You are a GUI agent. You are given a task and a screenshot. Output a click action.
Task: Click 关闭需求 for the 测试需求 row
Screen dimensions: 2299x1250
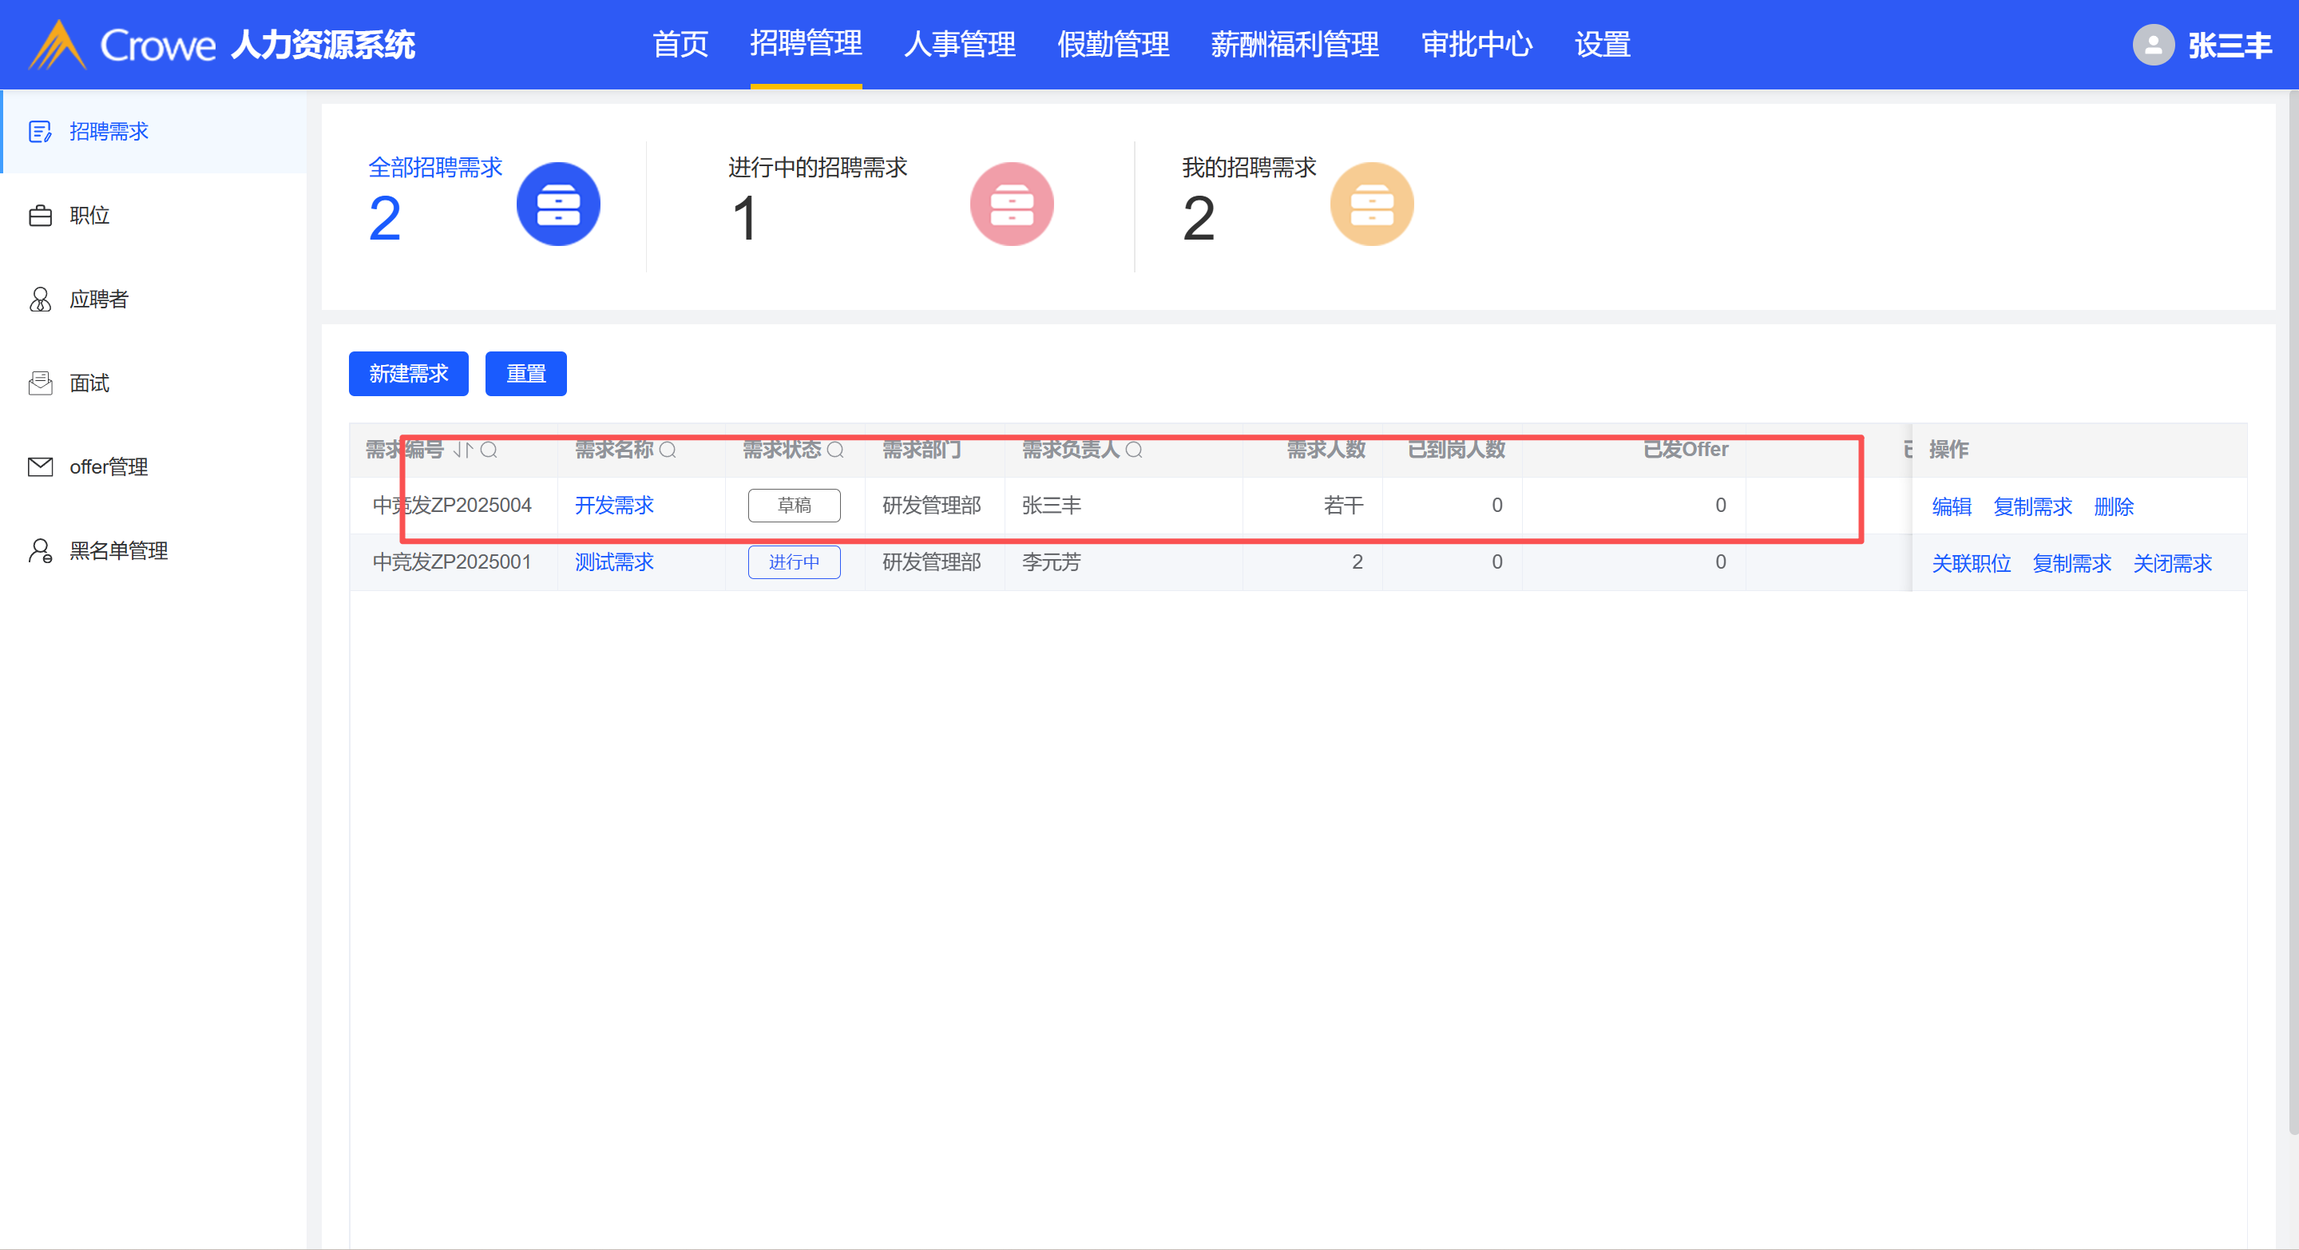pyautogui.click(x=2171, y=564)
